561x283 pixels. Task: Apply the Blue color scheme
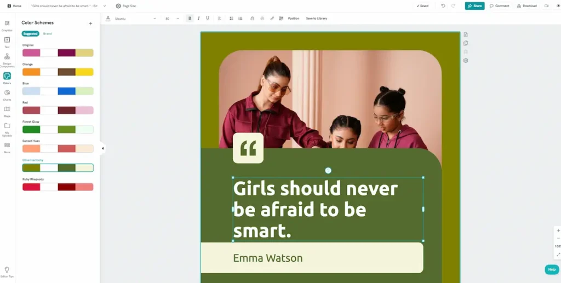58,91
